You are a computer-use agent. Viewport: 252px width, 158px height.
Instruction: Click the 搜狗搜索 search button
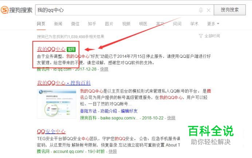click(x=230, y=10)
